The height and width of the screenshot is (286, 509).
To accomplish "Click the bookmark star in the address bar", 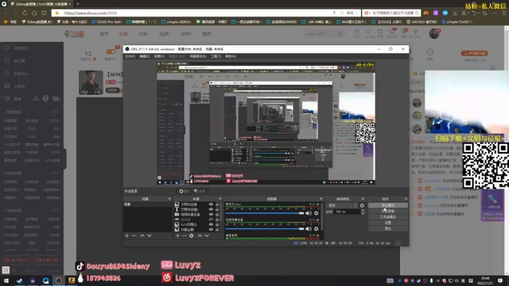I will tap(57, 13).
